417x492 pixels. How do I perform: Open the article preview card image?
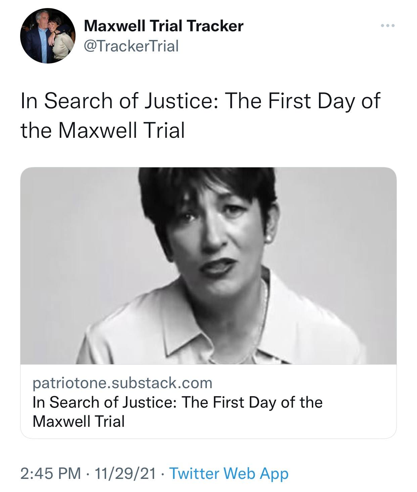click(208, 265)
